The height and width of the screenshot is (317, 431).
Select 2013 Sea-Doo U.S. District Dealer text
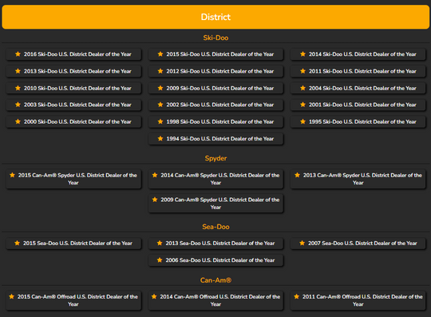point(220,244)
